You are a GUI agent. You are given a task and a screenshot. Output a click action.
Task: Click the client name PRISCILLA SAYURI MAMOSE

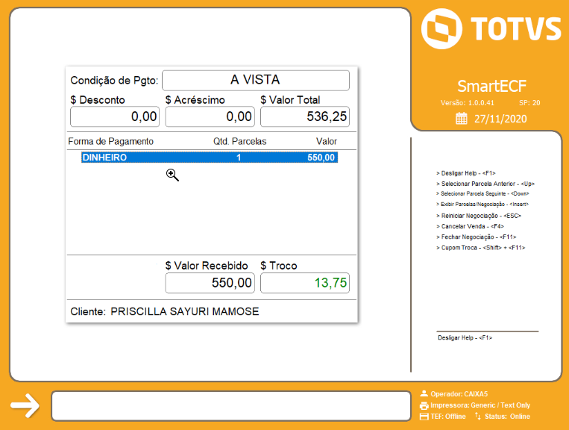click(x=185, y=311)
